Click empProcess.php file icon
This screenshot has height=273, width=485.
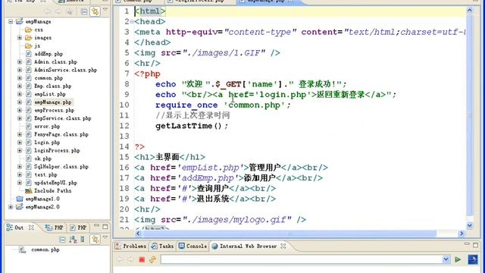click(x=29, y=110)
